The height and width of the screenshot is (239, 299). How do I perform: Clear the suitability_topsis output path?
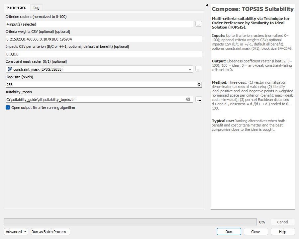(188, 99)
